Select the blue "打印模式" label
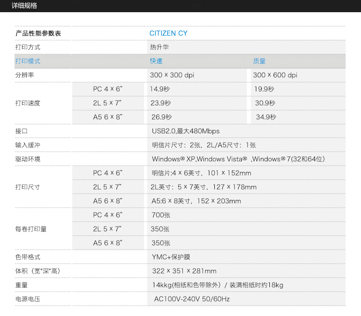The height and width of the screenshot is (316, 361). pyautogui.click(x=28, y=61)
